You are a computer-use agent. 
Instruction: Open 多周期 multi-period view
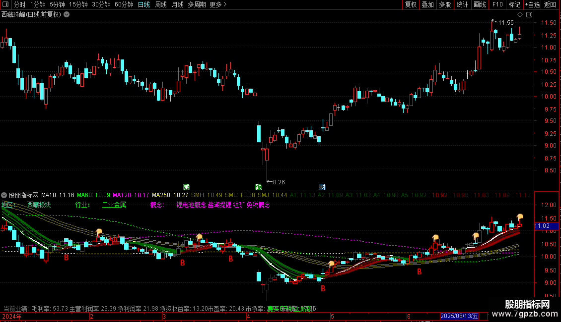[x=197, y=4]
